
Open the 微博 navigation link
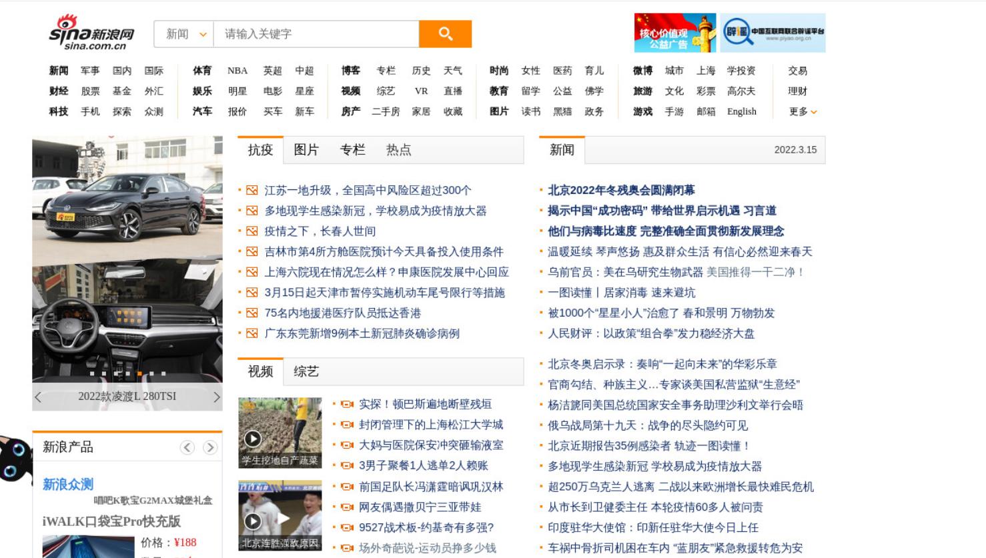coord(642,71)
